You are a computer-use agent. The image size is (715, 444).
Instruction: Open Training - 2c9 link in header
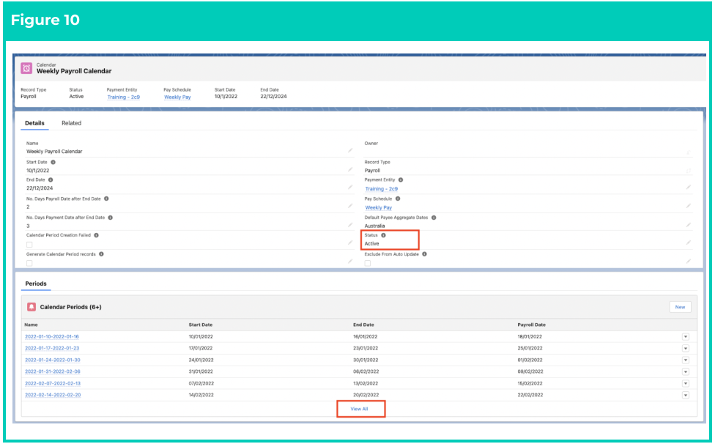tap(124, 97)
